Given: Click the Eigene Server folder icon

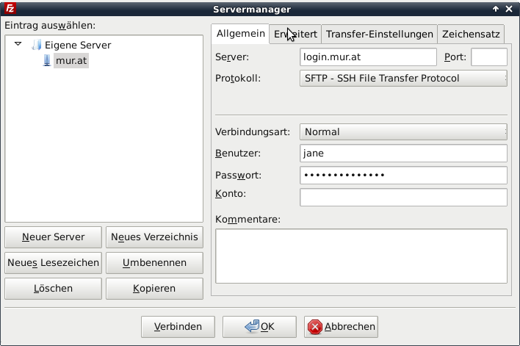Looking at the screenshot, I should (x=36, y=45).
